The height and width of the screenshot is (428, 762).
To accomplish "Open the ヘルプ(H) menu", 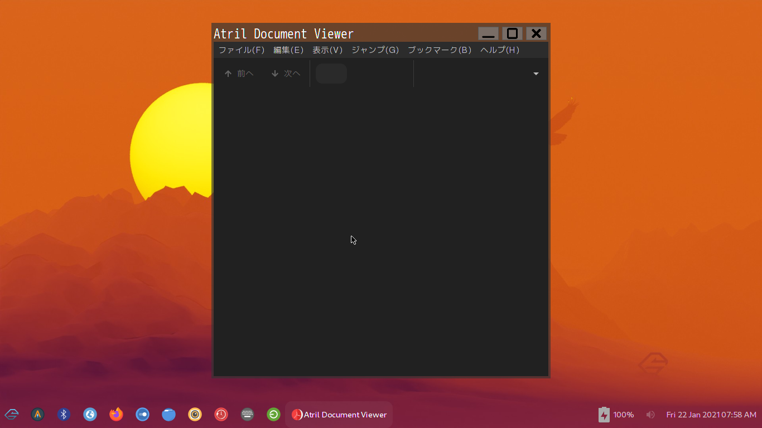I will pyautogui.click(x=500, y=50).
